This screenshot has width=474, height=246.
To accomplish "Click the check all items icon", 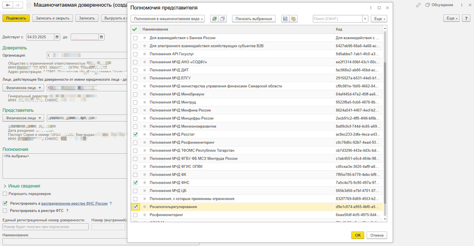I will [x=214, y=19].
